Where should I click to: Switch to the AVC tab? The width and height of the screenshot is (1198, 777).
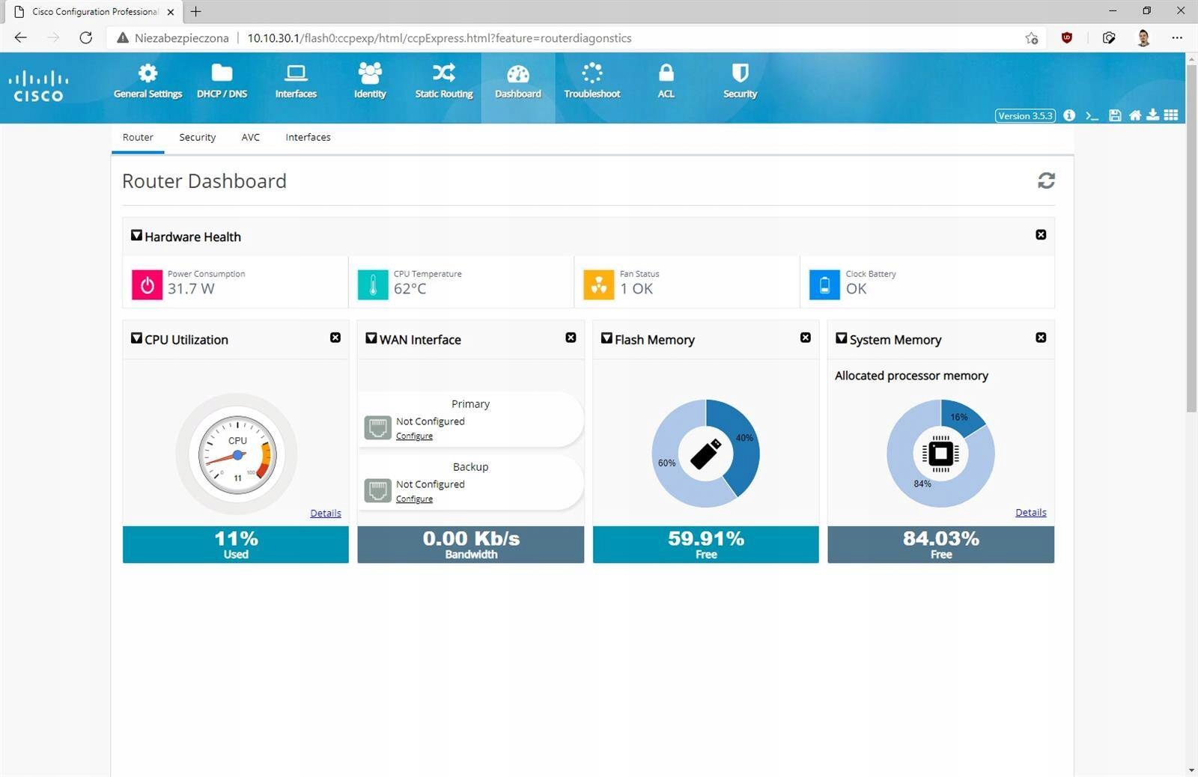[250, 137]
